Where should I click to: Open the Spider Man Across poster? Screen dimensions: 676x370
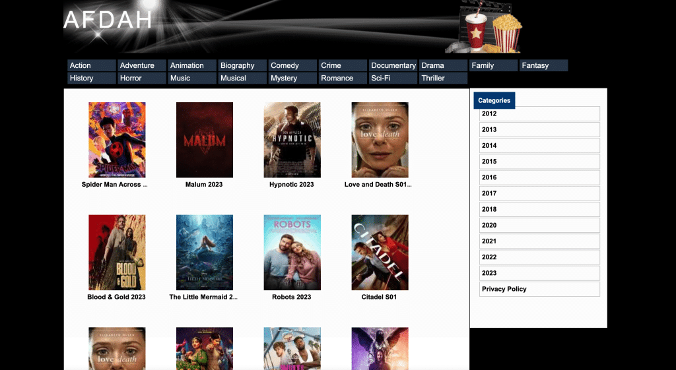click(117, 140)
